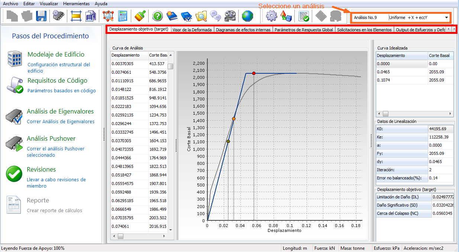Select the 0.0465 row in Curva Idealizada

[x=401, y=72]
